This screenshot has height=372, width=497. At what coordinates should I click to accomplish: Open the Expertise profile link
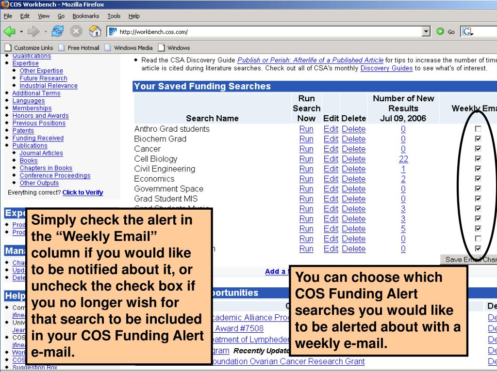[25, 63]
